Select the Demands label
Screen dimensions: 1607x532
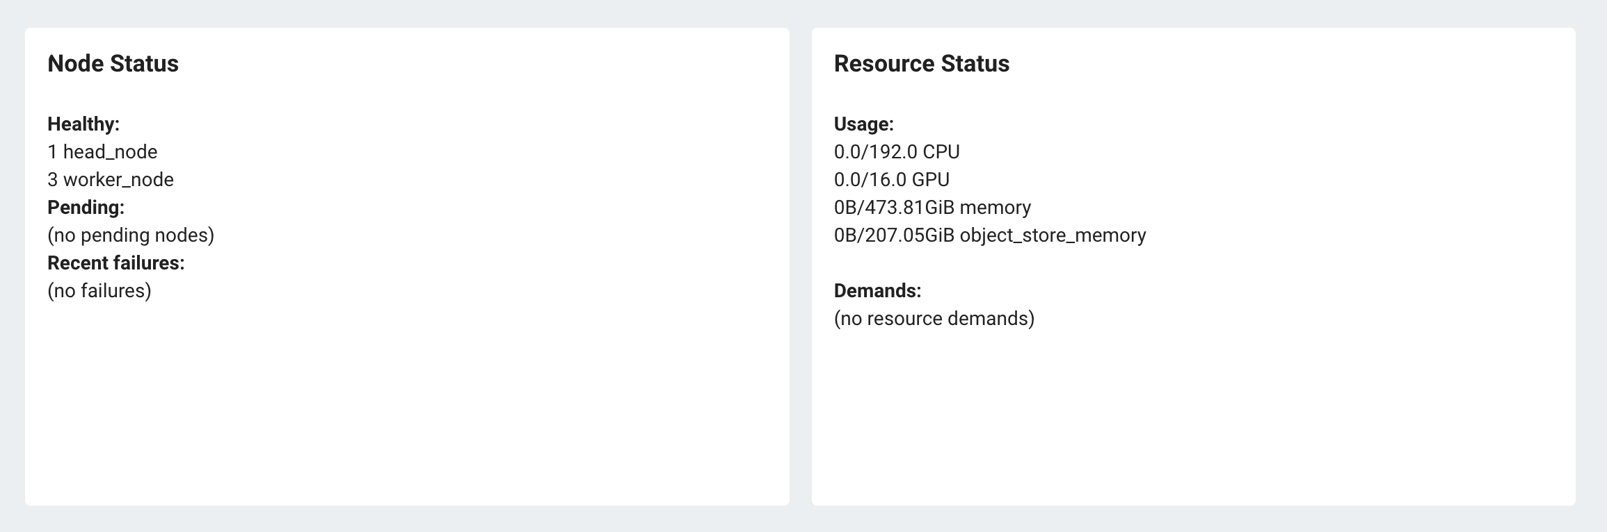pyautogui.click(x=878, y=291)
